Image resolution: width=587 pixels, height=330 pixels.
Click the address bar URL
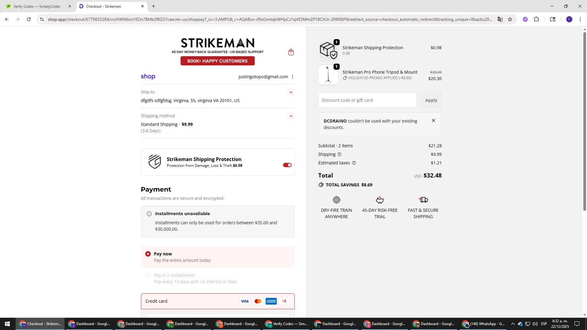point(270,19)
